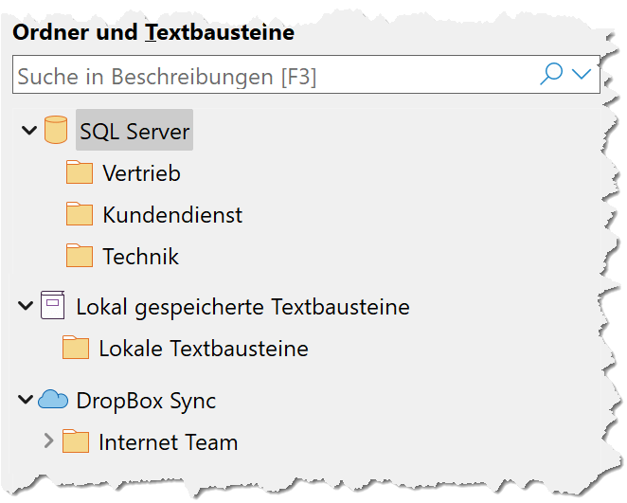The image size is (627, 503).
Task: Select the SQL Server label
Action: pos(134,131)
